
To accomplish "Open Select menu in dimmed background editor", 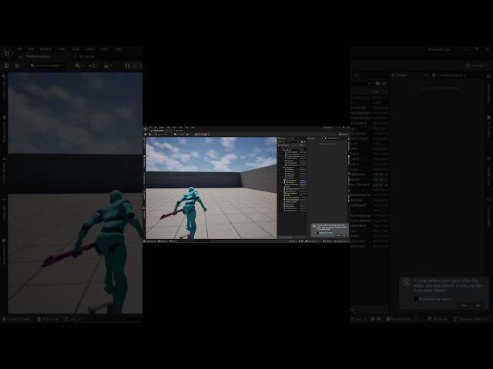I will tap(90, 49).
